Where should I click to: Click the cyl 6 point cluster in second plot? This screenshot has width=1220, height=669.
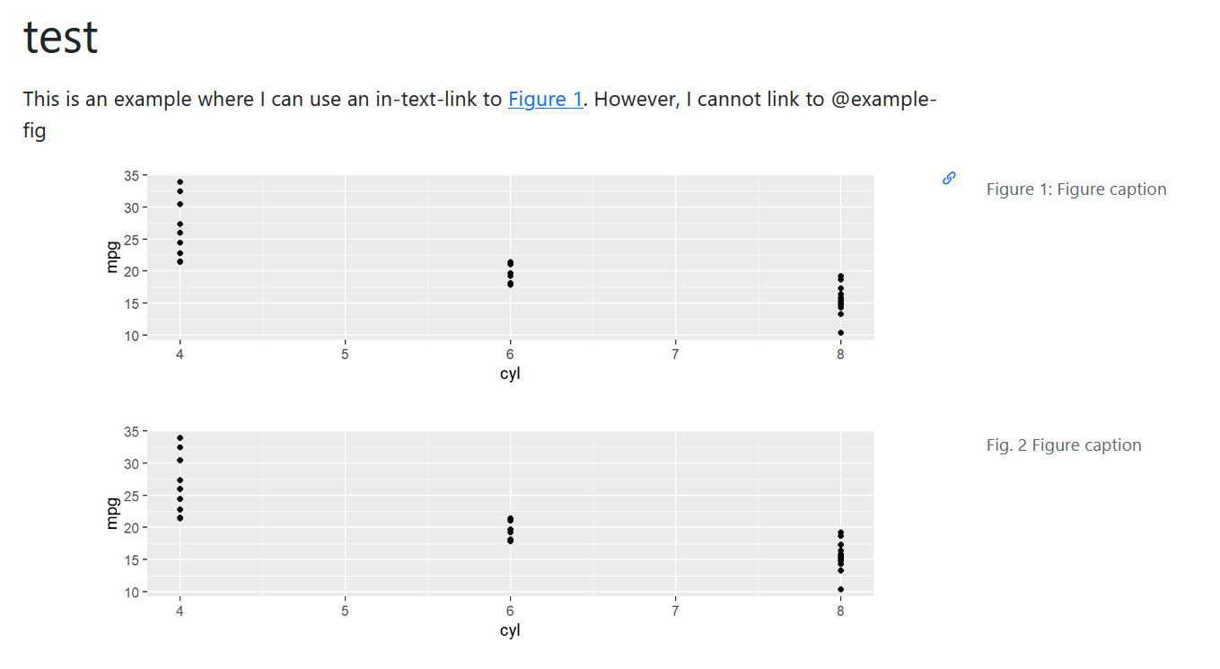[x=510, y=529]
